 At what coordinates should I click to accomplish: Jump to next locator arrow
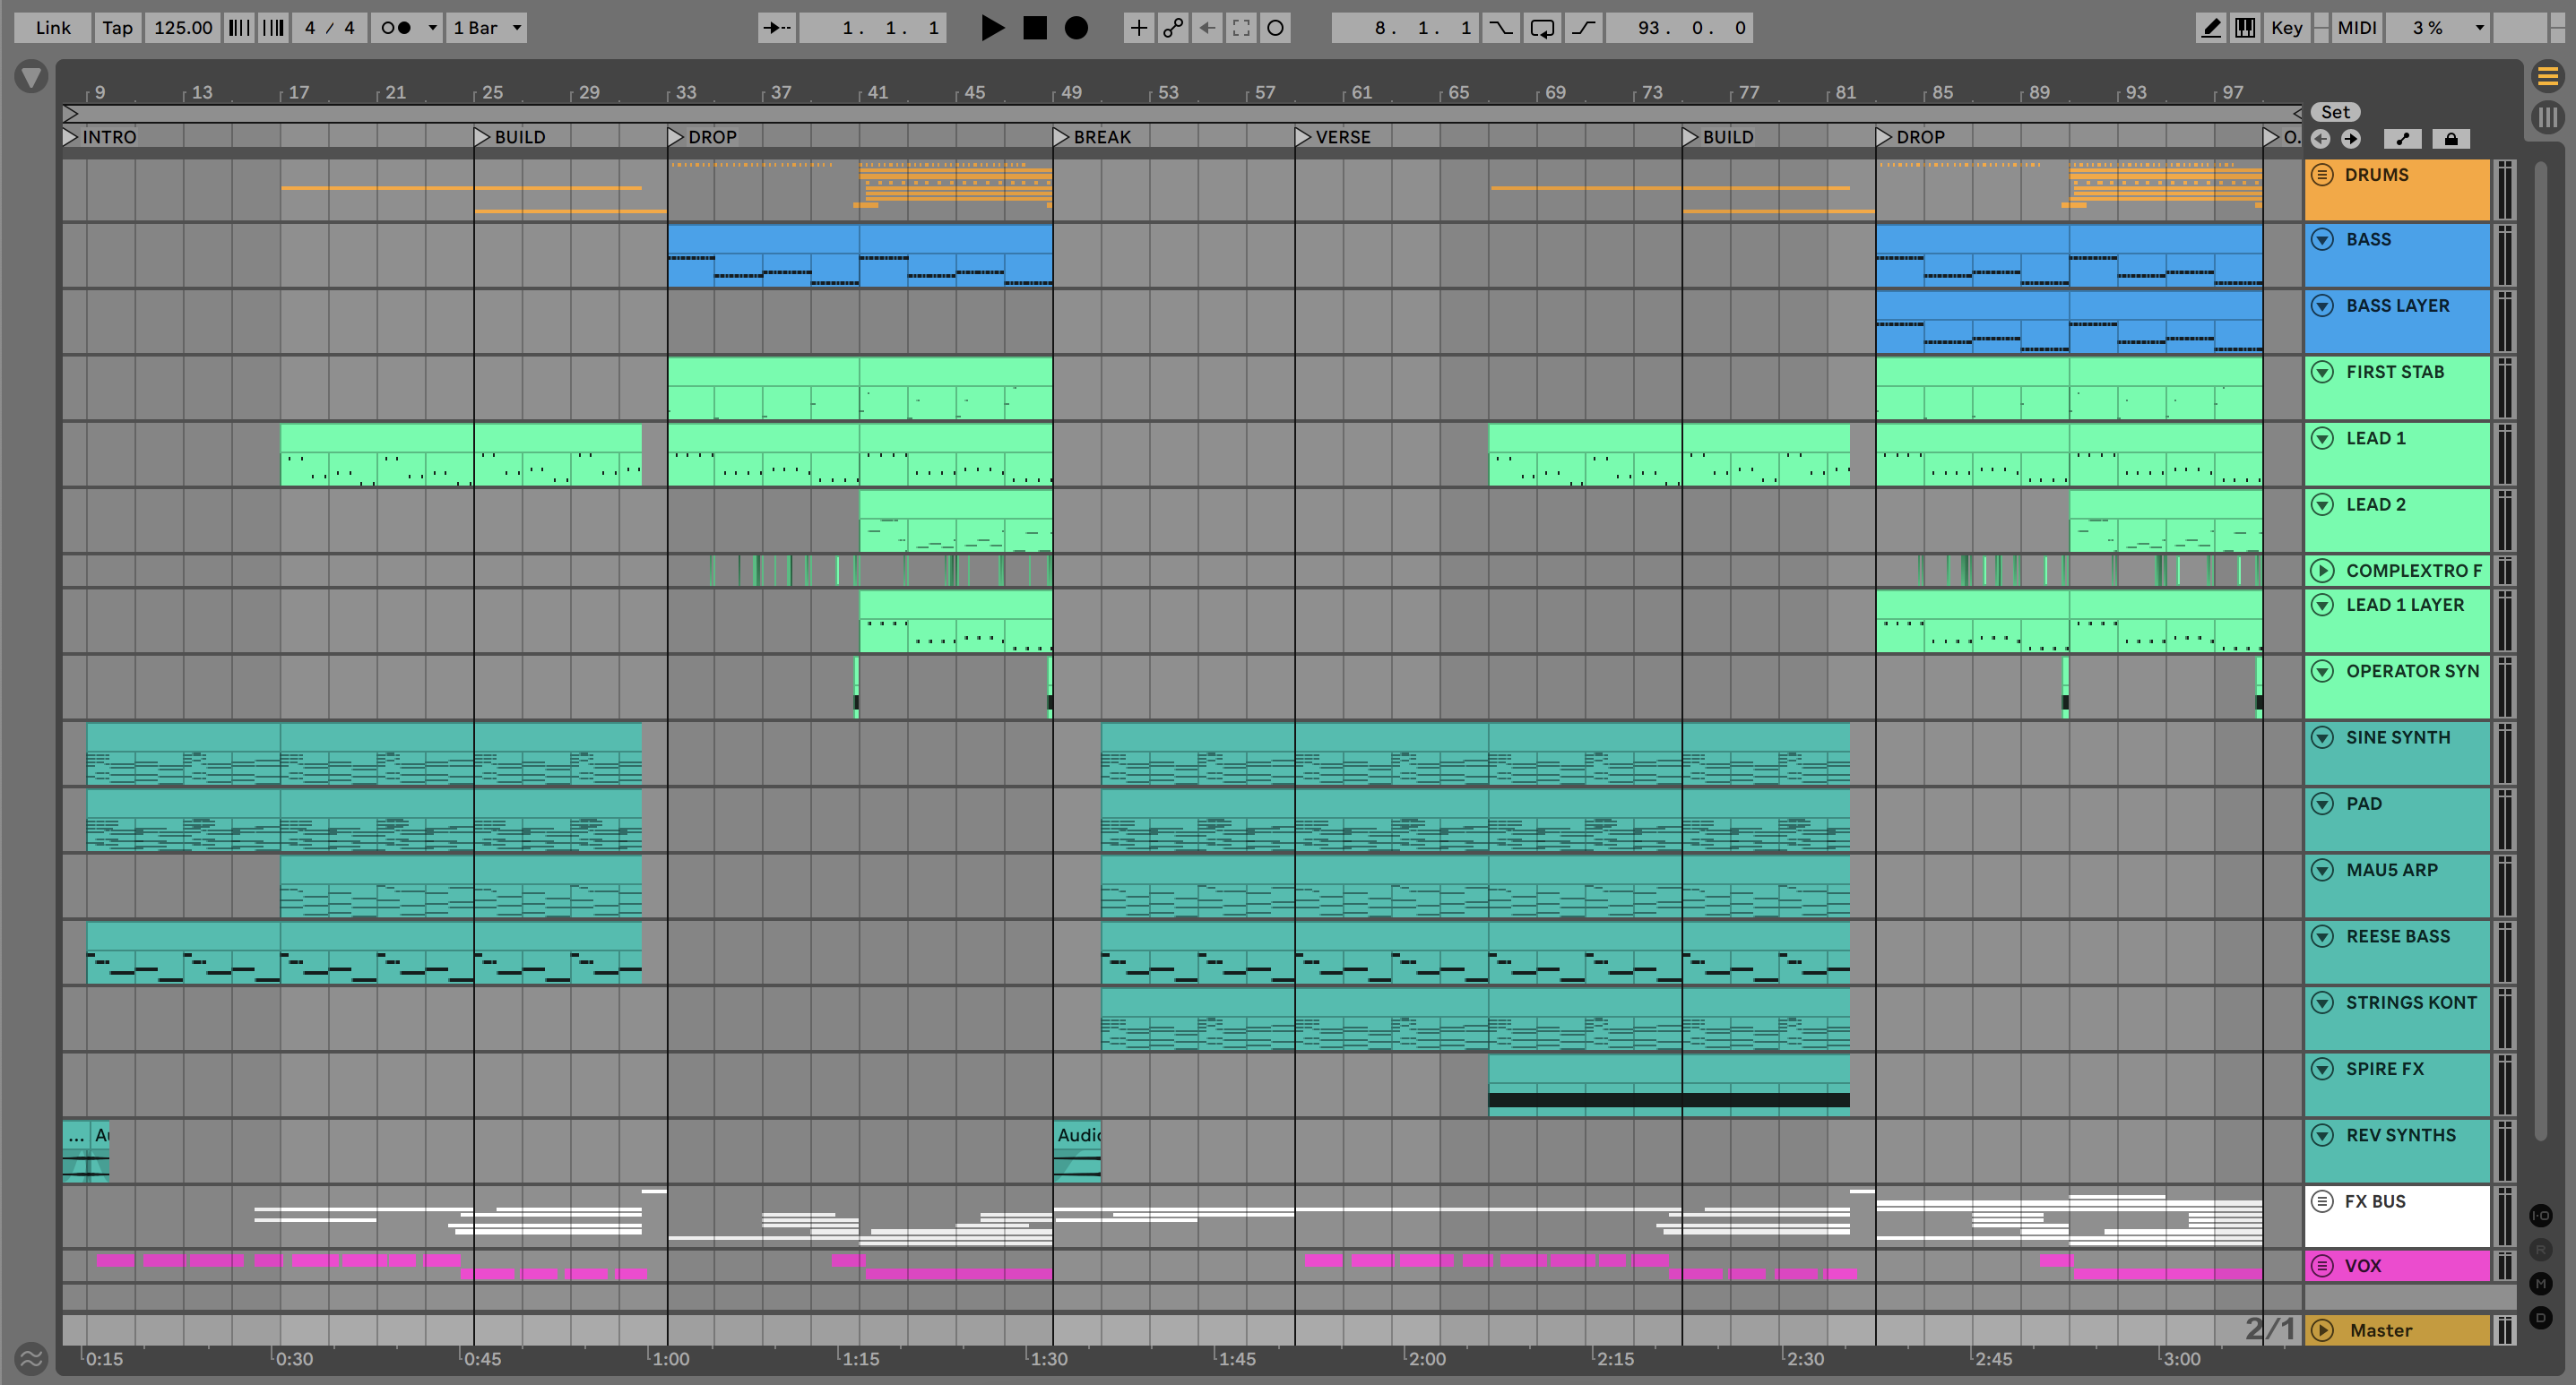coord(2351,139)
